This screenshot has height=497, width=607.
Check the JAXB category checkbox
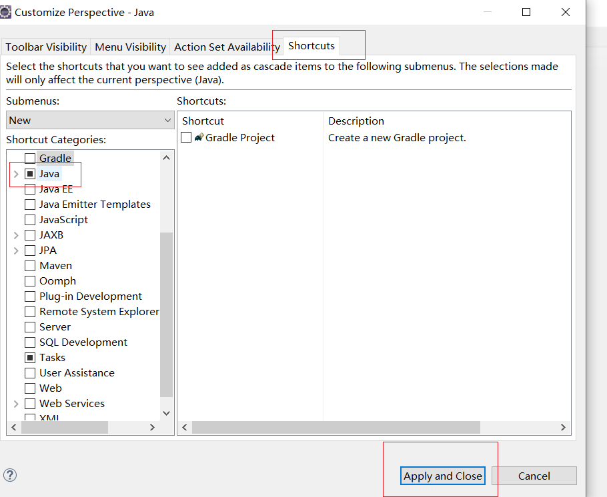30,235
